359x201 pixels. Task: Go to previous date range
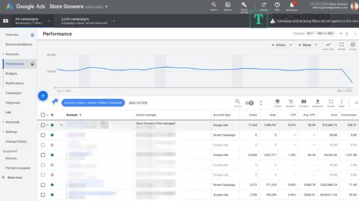[x=347, y=33]
